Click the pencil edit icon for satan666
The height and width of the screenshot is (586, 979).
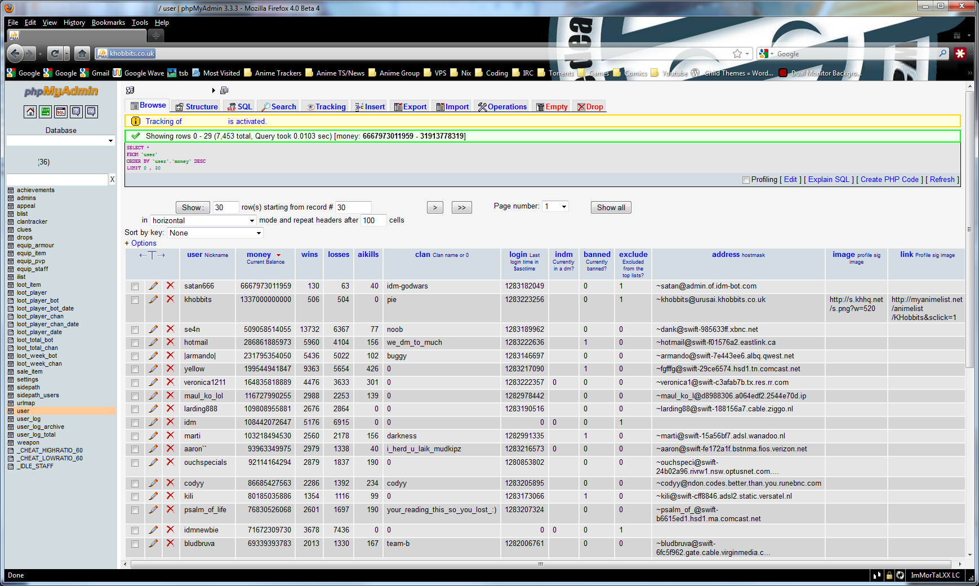[153, 286]
